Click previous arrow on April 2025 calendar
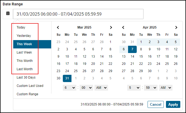The width and height of the screenshot is (186, 113). [123, 27]
